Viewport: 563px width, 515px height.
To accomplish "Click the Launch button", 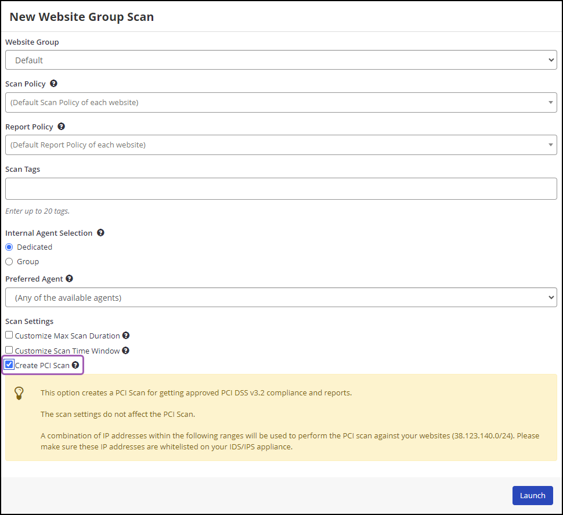I will click(532, 495).
